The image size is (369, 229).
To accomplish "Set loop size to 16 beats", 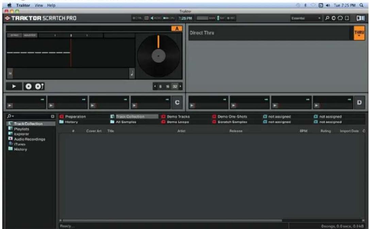I will coord(168,86).
